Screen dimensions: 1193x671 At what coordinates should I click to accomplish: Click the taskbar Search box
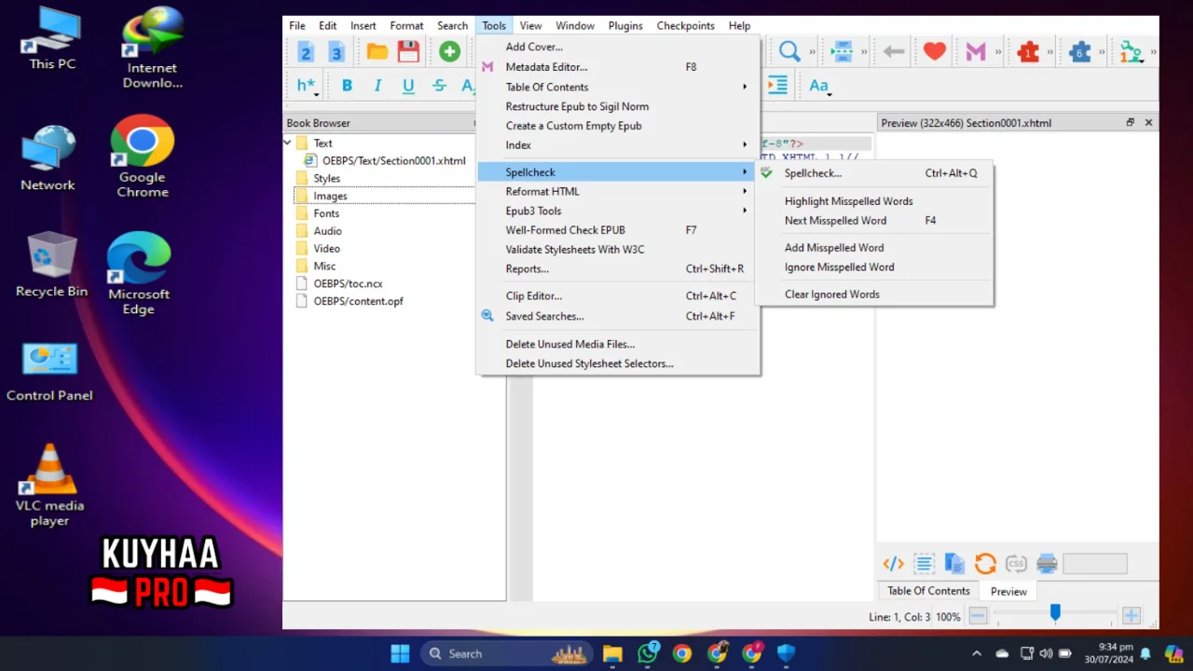coord(507,653)
